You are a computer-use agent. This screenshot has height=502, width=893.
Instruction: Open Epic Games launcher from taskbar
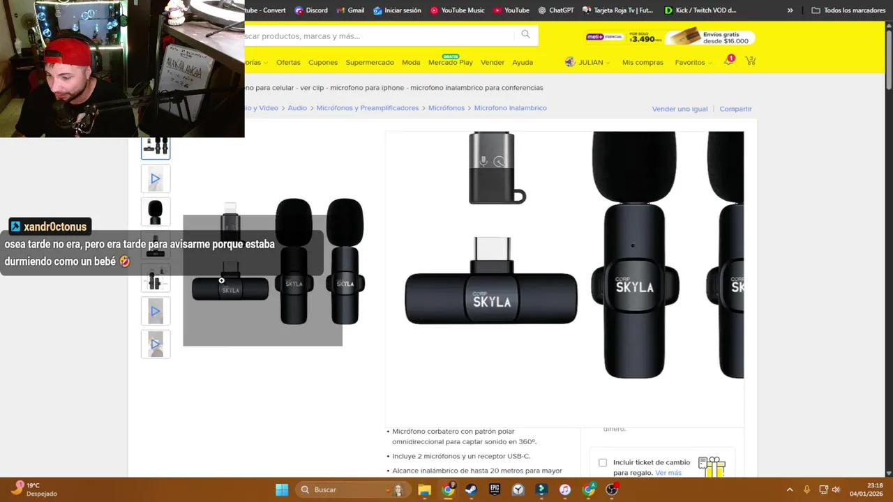coord(495,489)
